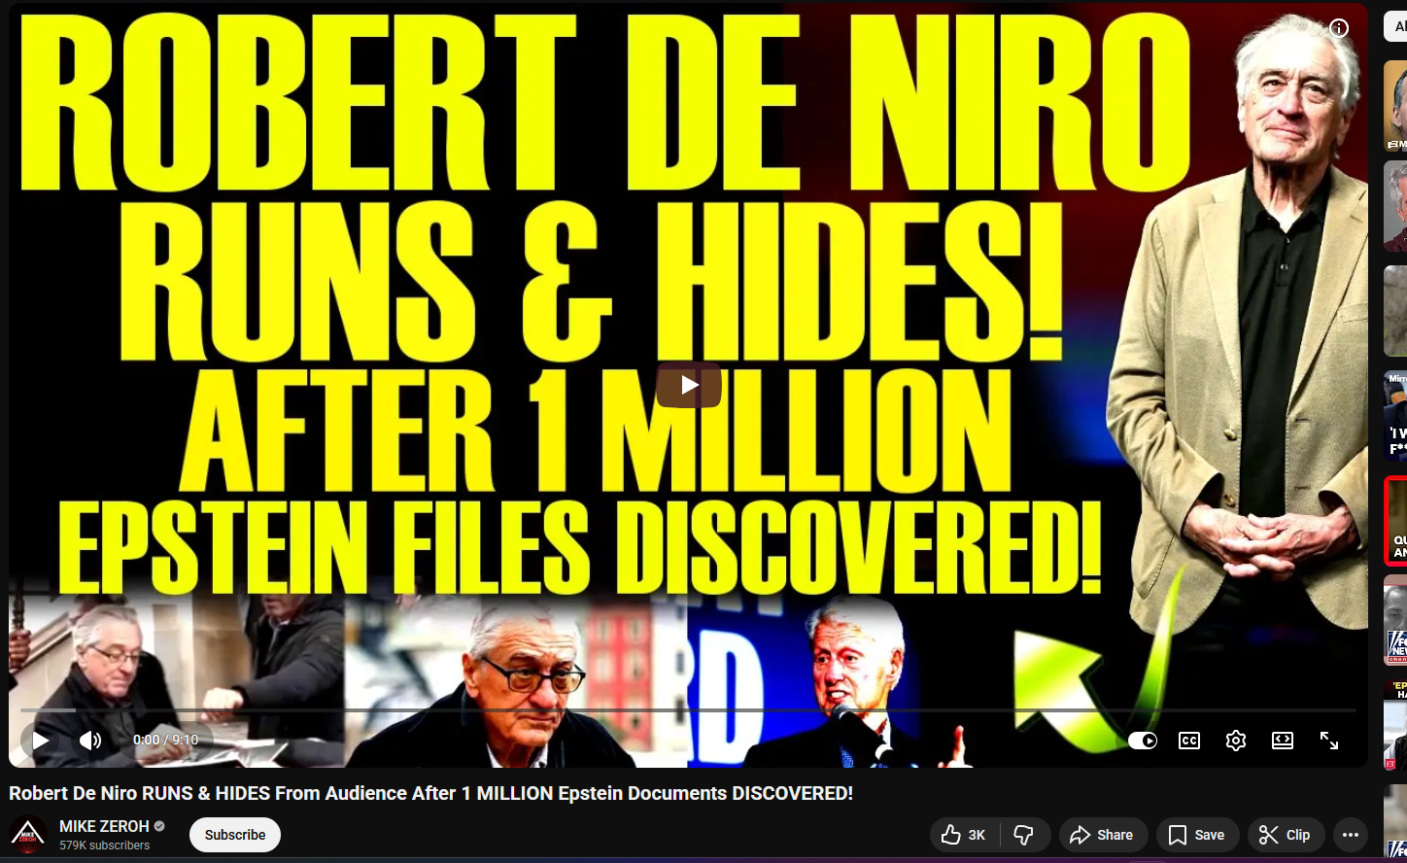
Task: Toggle the autoplay switch
Action: (1143, 741)
